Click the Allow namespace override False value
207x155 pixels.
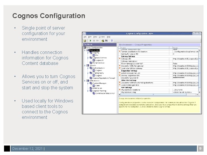pos(185,63)
